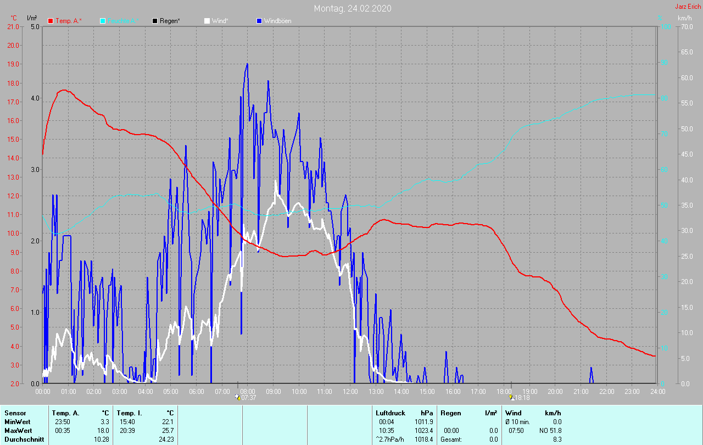Click the chart title 'Montag, 24.02.2020'
Screen dimensions: 703x445
pyautogui.click(x=353, y=8)
